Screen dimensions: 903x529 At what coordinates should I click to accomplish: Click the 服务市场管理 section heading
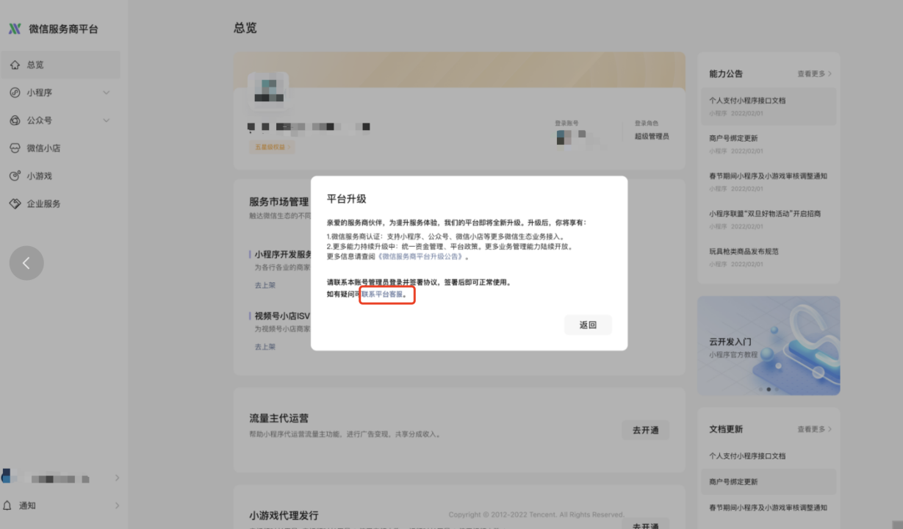[279, 201]
